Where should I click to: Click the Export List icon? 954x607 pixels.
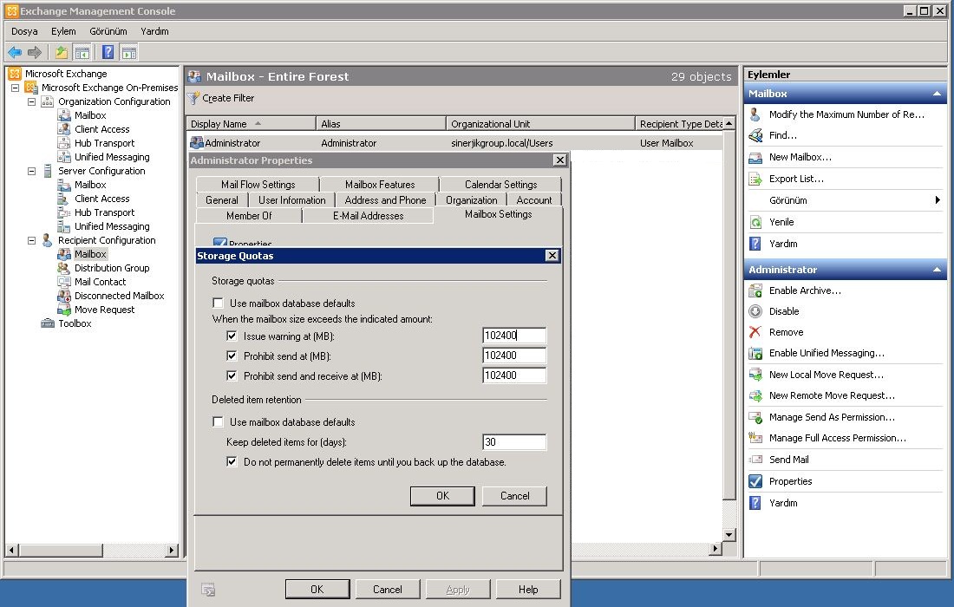[x=755, y=179]
